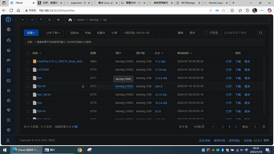The width and height of the screenshot is (274, 154).
Task: Open the 创建 dropdown button
Action: [31, 33]
